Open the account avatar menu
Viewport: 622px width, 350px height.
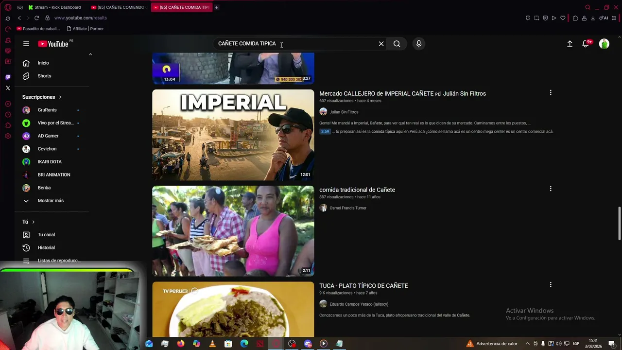point(604,44)
